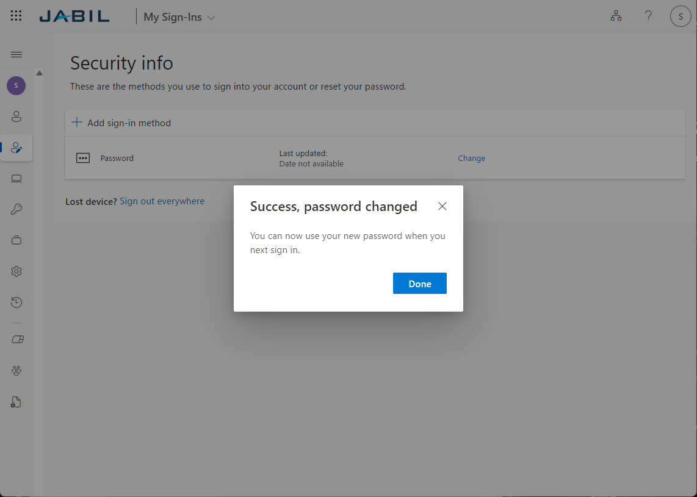The image size is (697, 497).
Task: Open recent activity clock icon
Action: (x=16, y=302)
